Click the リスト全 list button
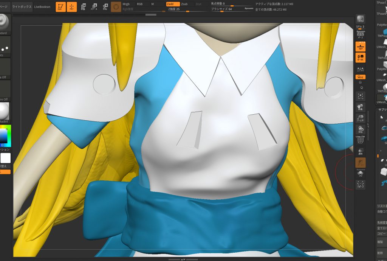This screenshot has width=387, height=261. coord(382,206)
